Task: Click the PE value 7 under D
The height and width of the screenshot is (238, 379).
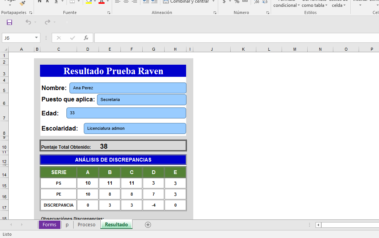Action: [154, 194]
